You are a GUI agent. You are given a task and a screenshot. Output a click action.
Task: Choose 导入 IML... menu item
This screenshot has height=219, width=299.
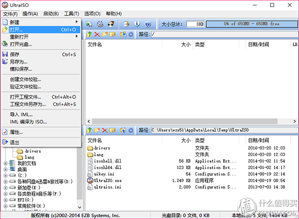[41, 114]
